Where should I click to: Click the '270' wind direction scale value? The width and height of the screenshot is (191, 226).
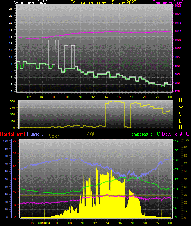click(x=12, y=107)
